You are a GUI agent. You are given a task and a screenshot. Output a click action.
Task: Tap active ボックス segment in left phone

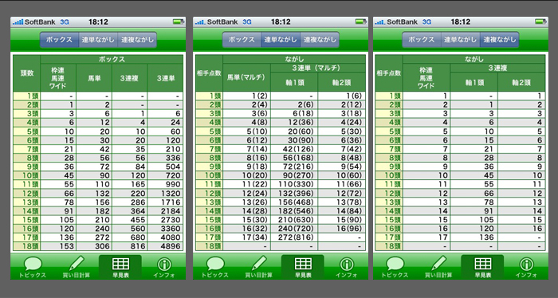(x=59, y=40)
